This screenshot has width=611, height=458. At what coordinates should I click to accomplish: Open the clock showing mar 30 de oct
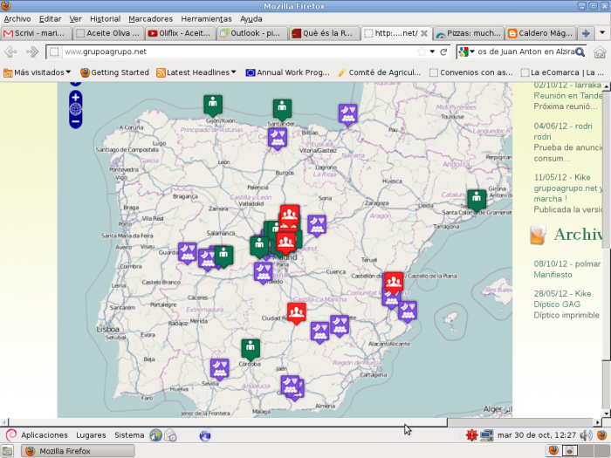[536, 435]
